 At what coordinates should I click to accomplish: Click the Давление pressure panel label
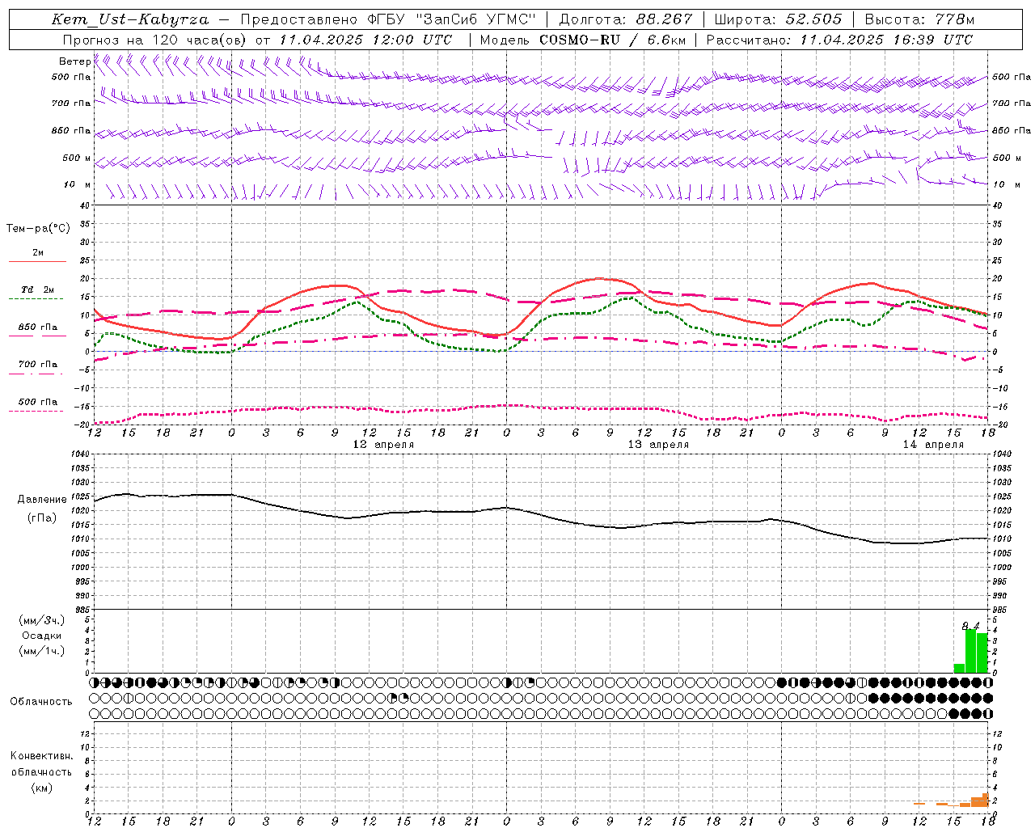tap(42, 500)
